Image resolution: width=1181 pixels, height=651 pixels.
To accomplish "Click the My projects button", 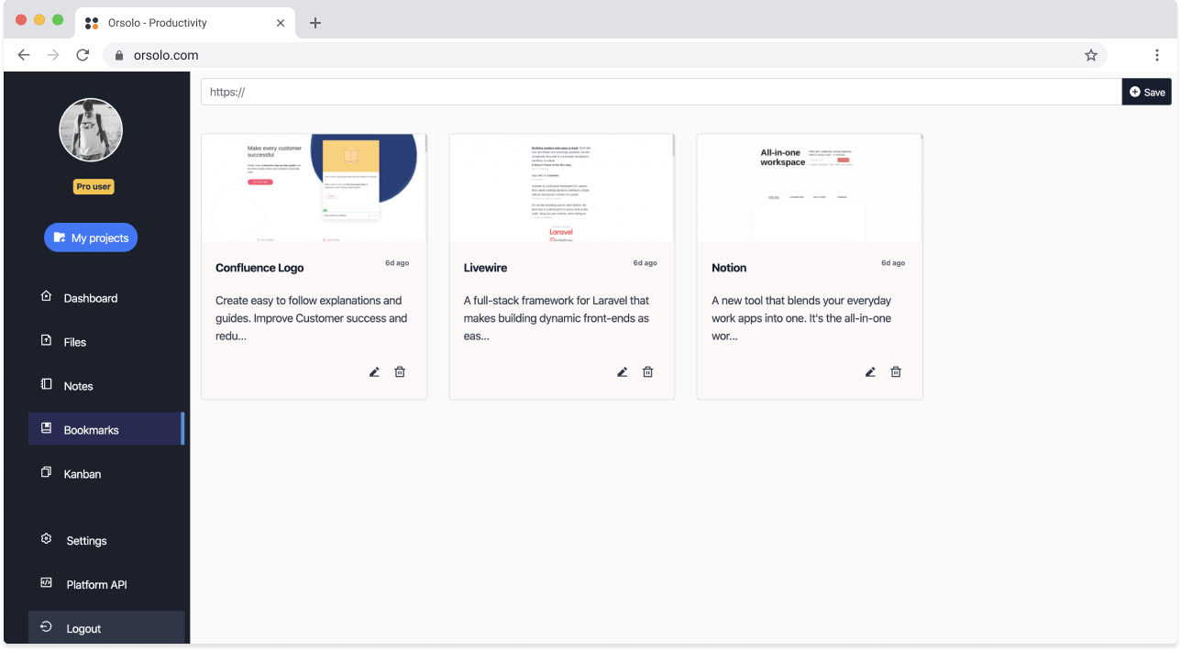I will tap(91, 237).
